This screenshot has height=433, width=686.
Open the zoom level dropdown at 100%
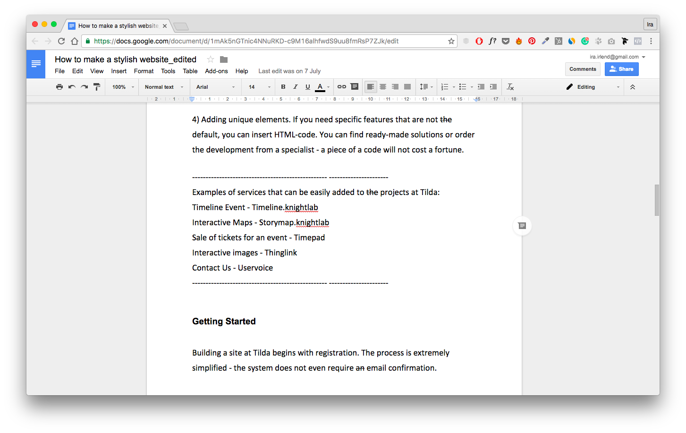click(123, 87)
